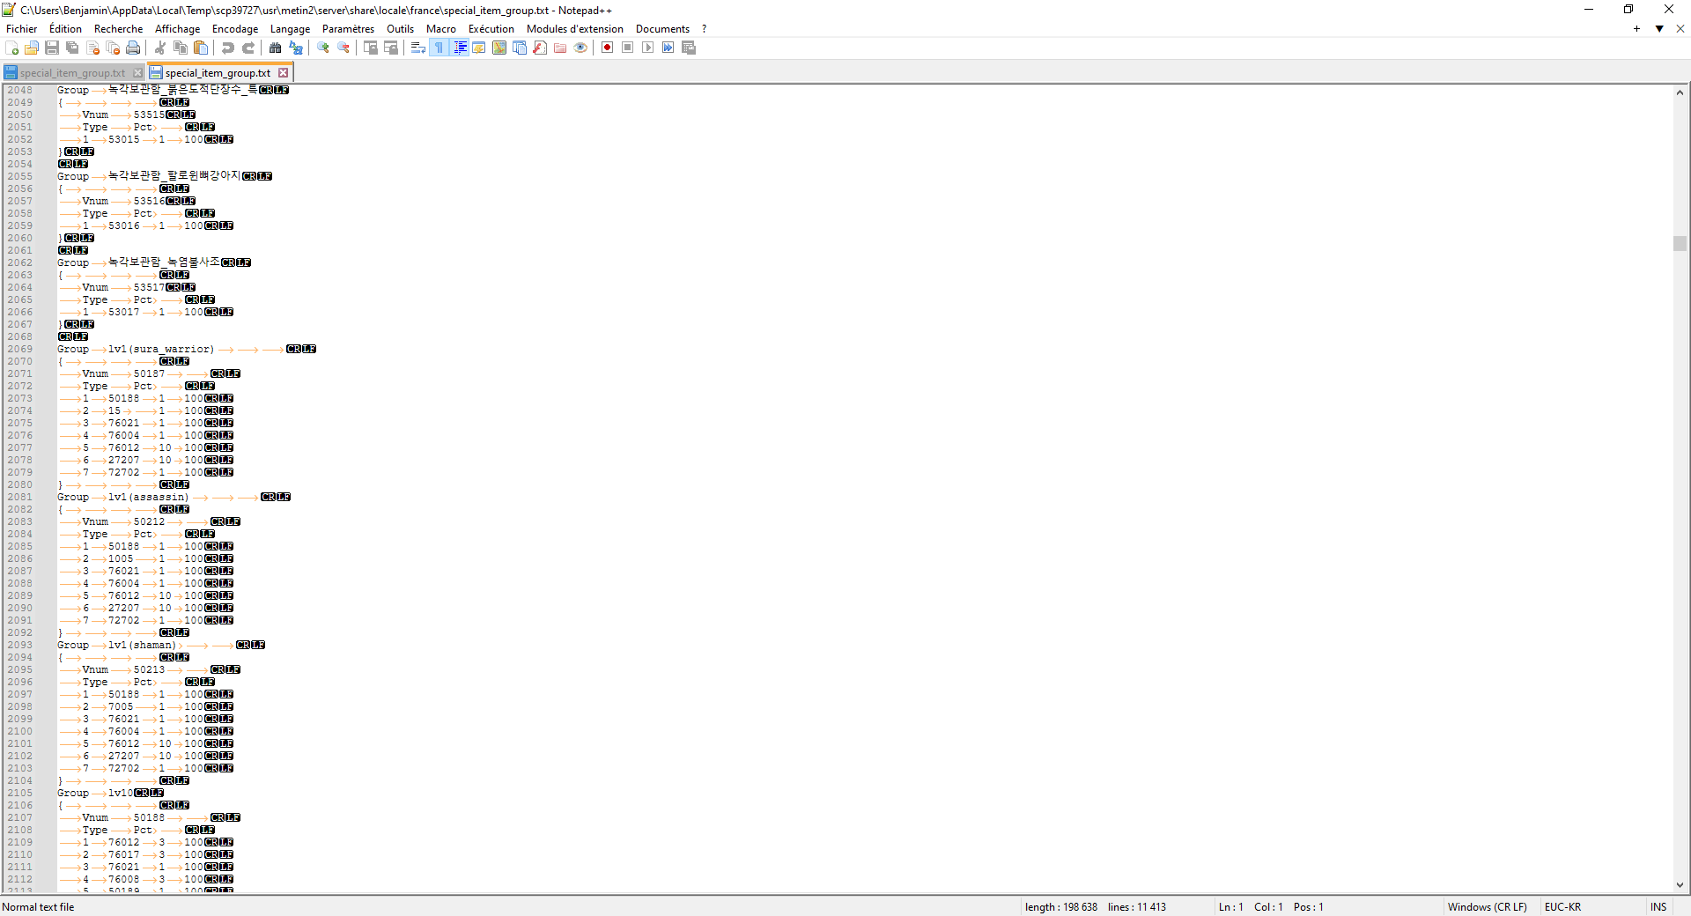Copy selection with the Copy toolbar icon

181,48
